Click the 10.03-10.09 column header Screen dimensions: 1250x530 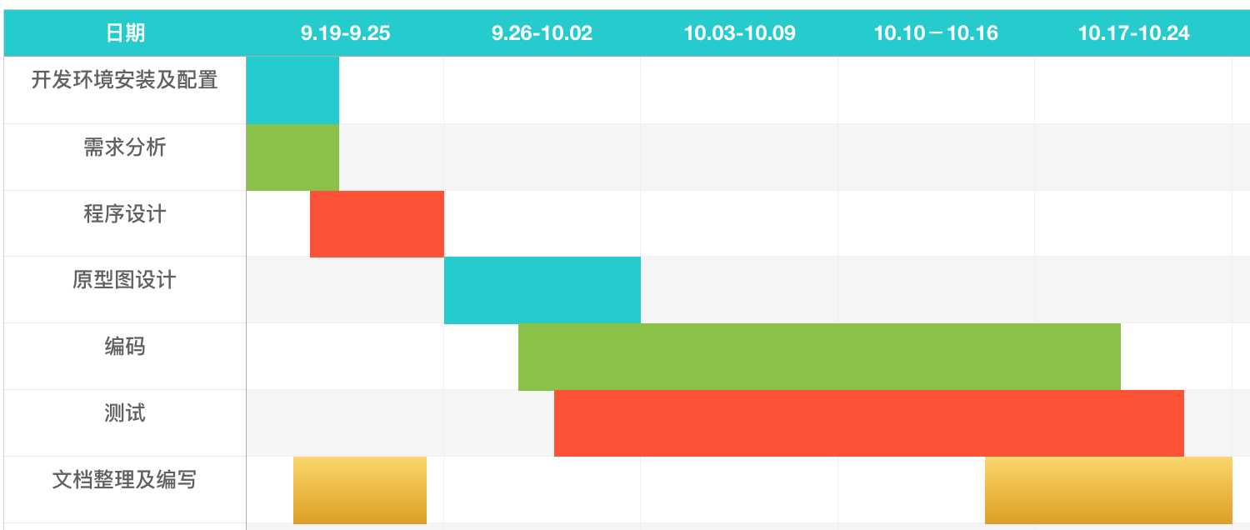pyautogui.click(x=739, y=33)
